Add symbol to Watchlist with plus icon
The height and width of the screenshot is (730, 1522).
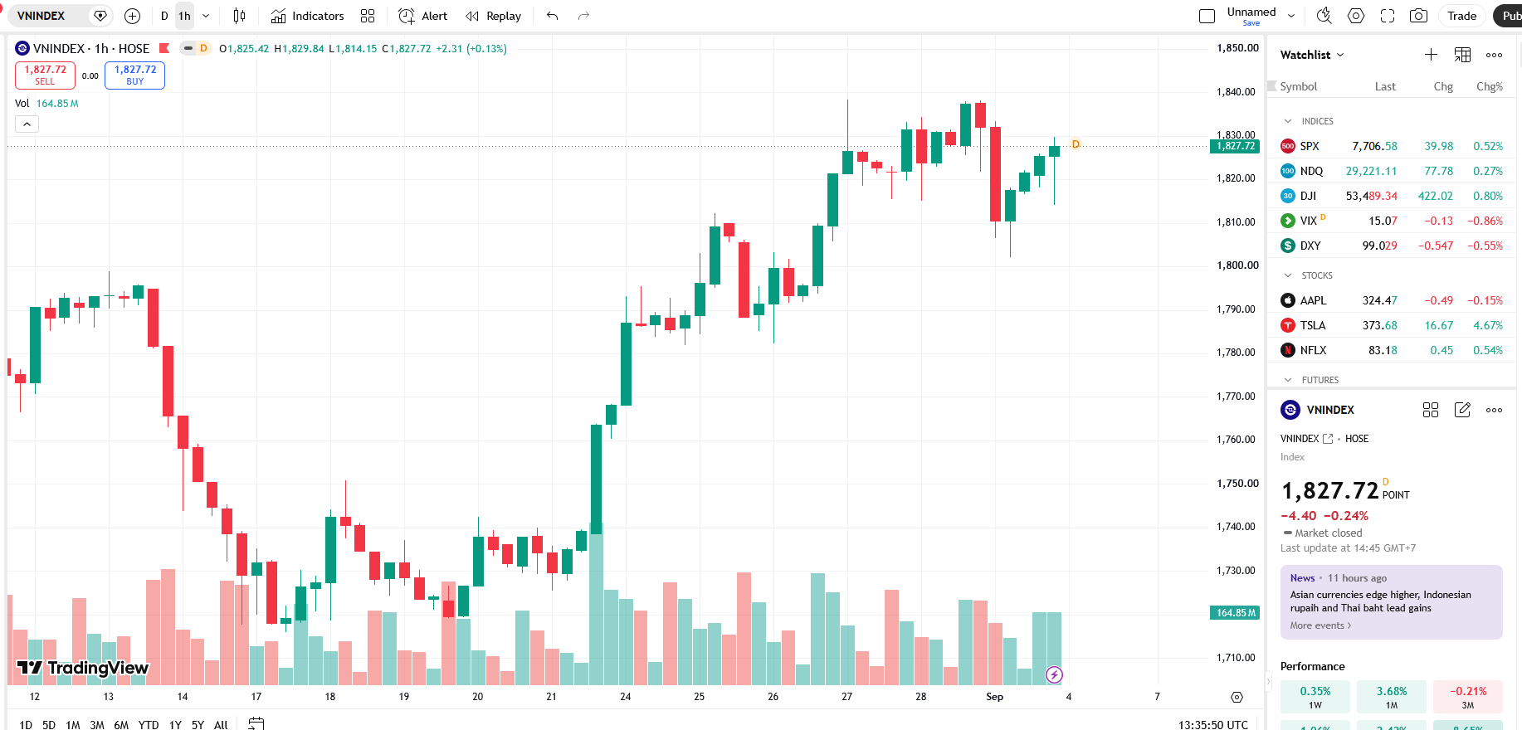[1431, 55]
